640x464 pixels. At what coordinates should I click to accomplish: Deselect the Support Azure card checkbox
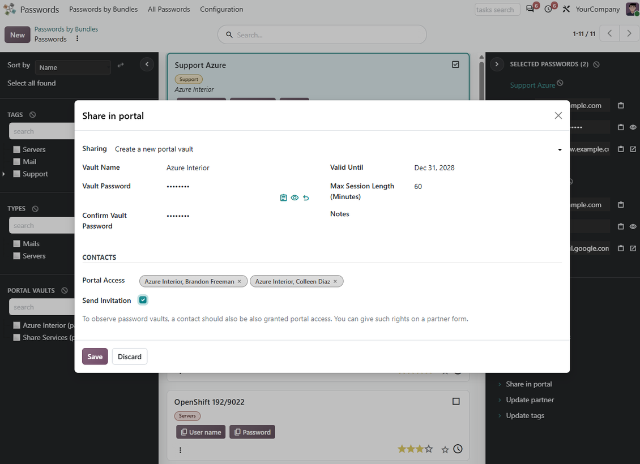455,65
